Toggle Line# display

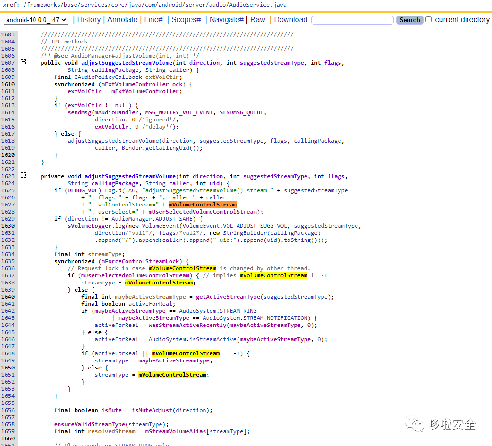click(x=153, y=20)
